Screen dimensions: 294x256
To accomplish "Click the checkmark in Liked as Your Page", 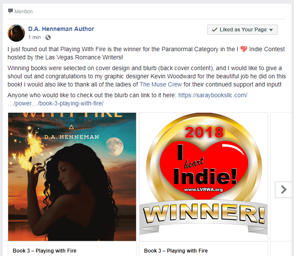I will coord(214,30).
